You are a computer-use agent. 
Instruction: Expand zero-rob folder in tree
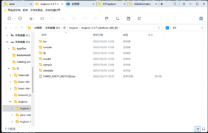(x=12, y=115)
